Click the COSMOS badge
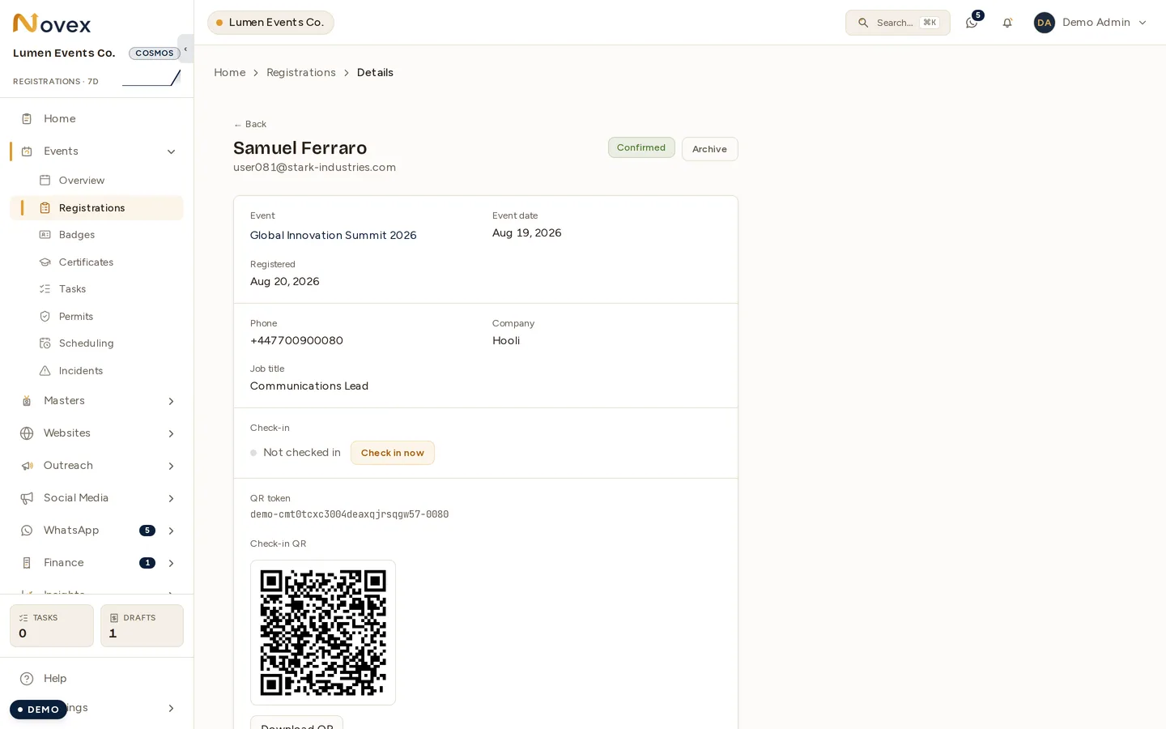Viewport: 1166px width, 729px height. pyautogui.click(x=155, y=53)
